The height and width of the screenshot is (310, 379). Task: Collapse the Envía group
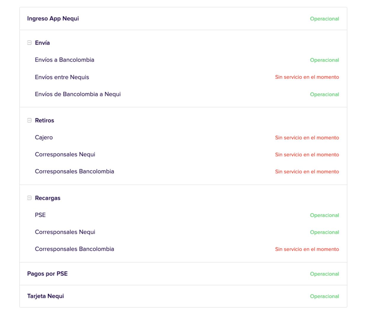point(29,43)
